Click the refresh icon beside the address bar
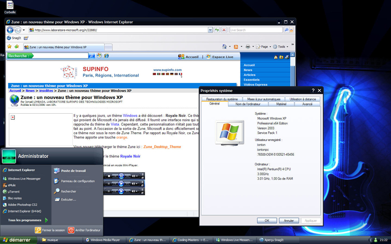Viewport: 391px width, 244px height. pos(217,30)
